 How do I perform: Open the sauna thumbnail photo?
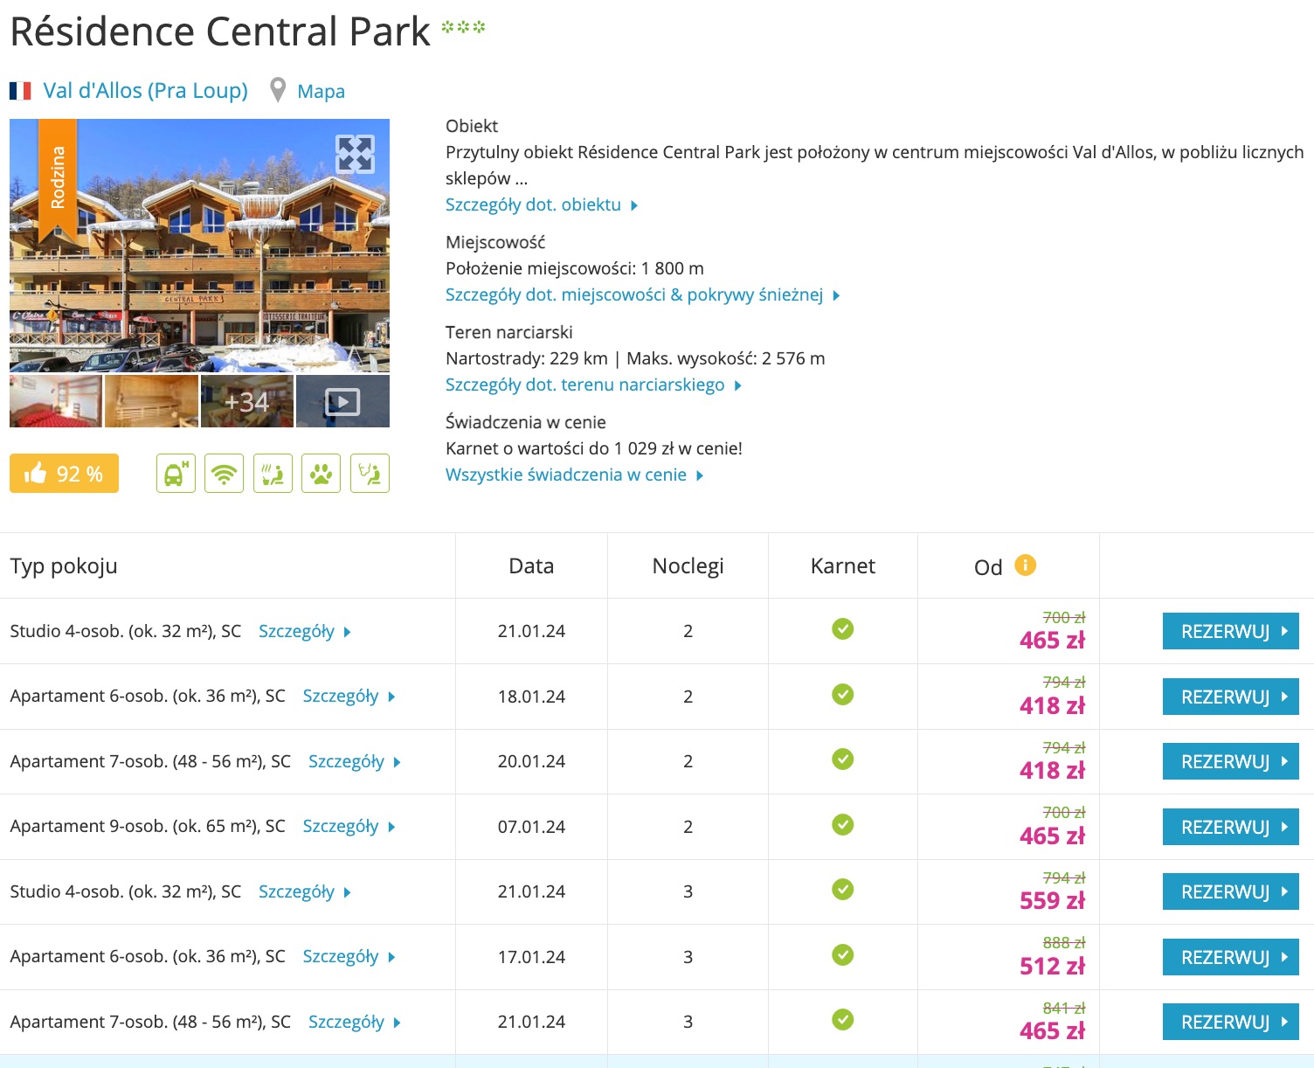click(x=151, y=401)
